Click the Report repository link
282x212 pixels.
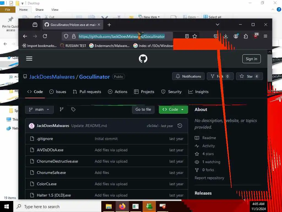209,178
